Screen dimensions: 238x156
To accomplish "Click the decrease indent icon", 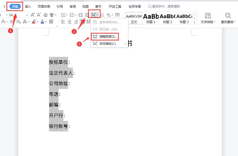I will coord(81,15).
